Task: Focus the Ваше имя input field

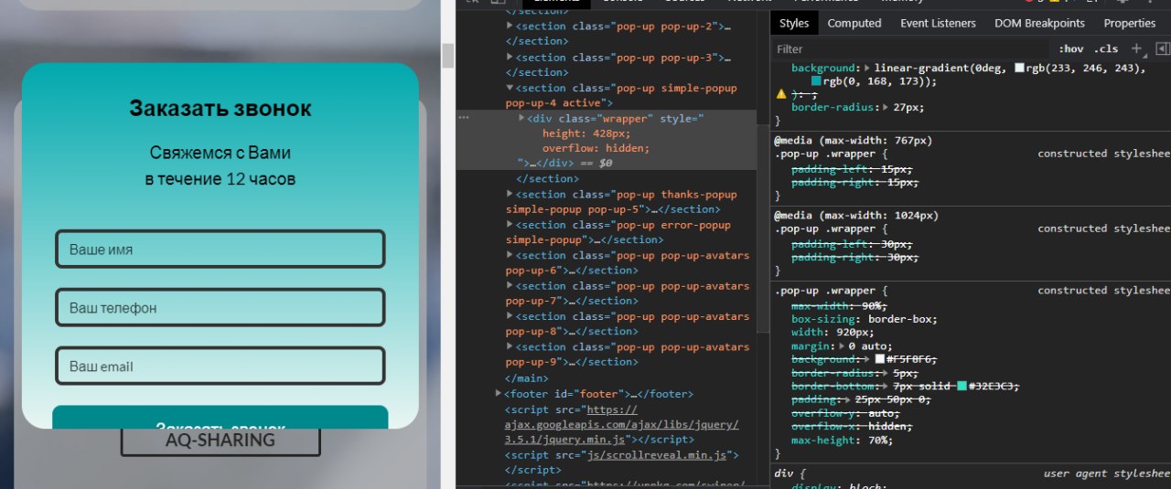Action: 220,249
